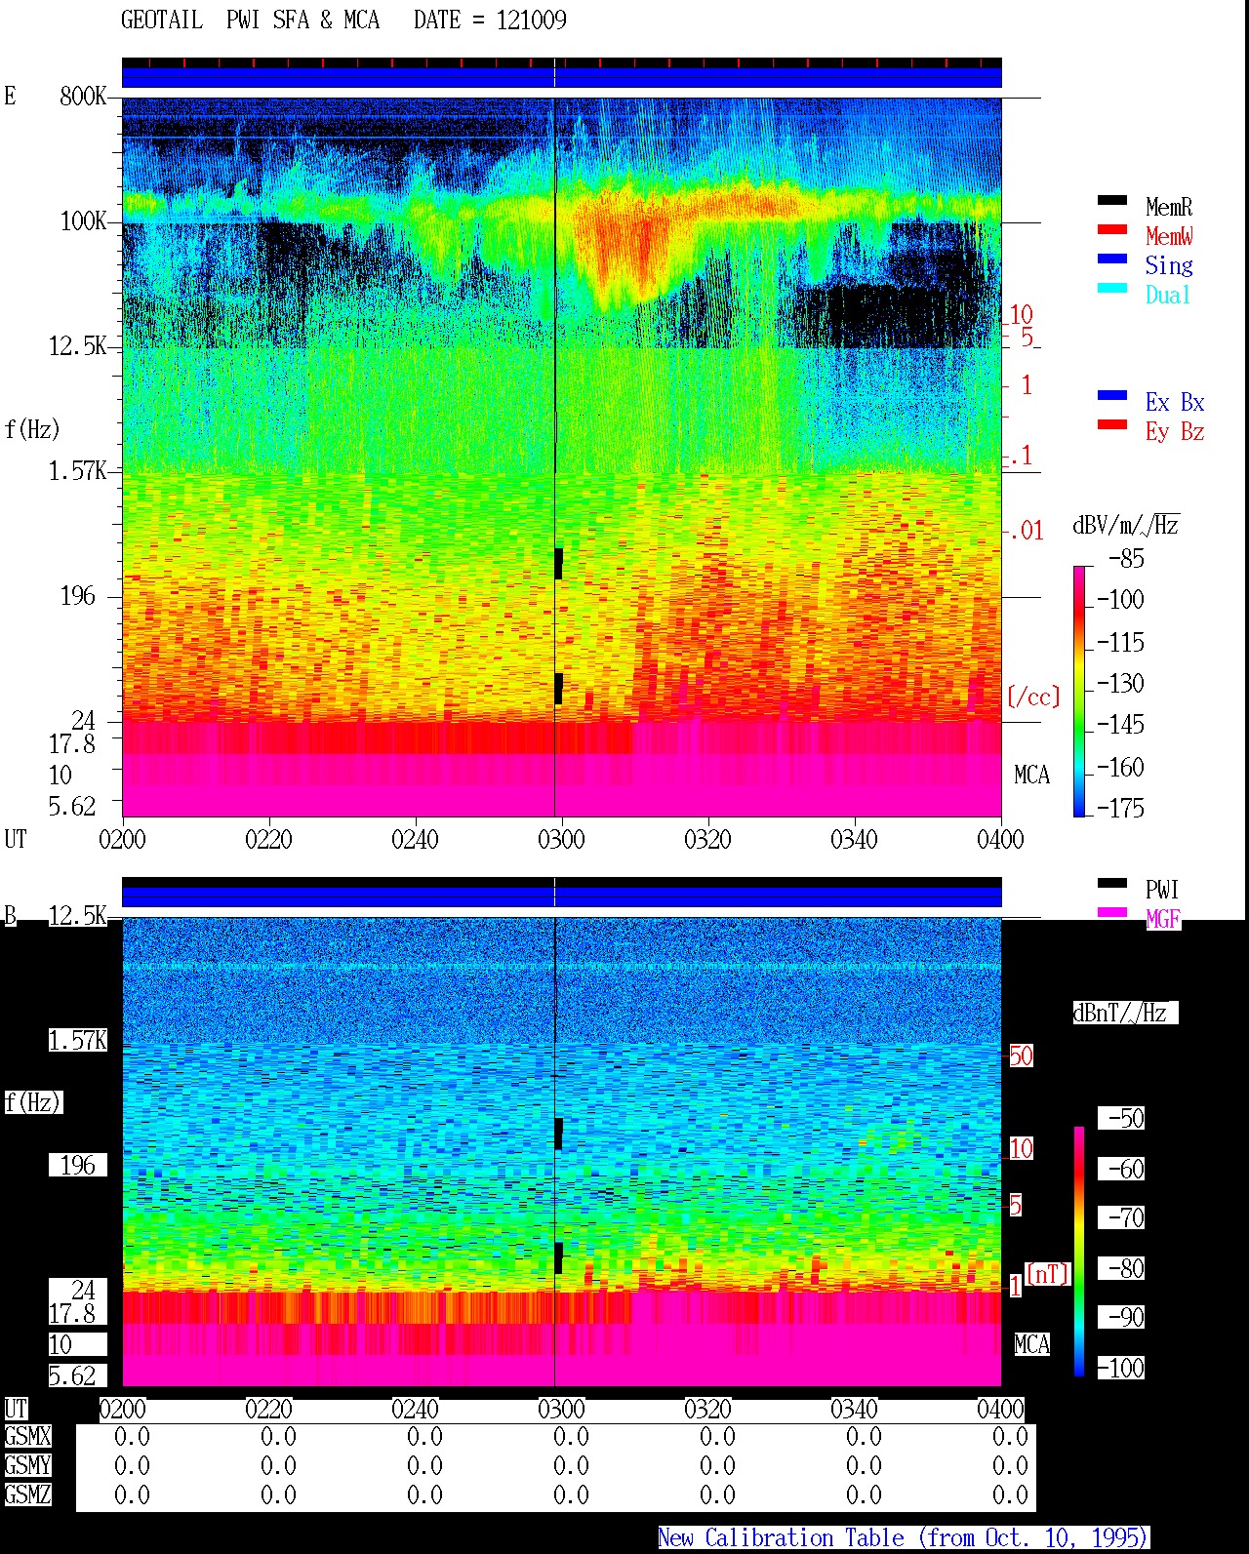
Task: Click the GSMX value under 0200
Action: [x=132, y=1437]
